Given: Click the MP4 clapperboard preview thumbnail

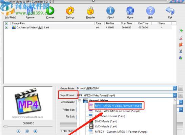Looking at the screenshot, I should click(x=28, y=101).
